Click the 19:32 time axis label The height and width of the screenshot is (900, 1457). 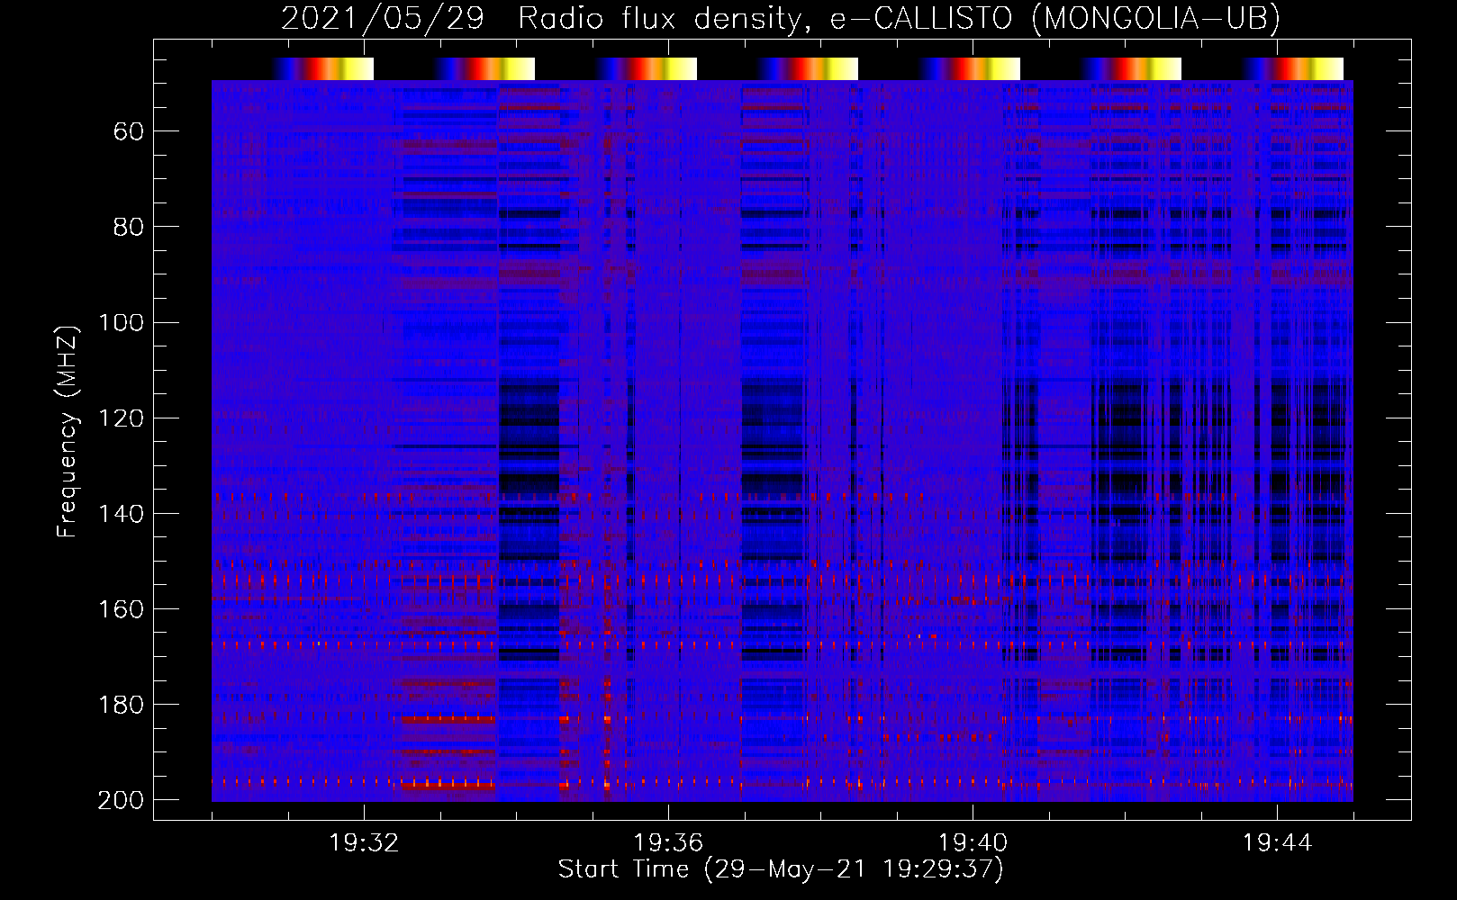click(364, 843)
